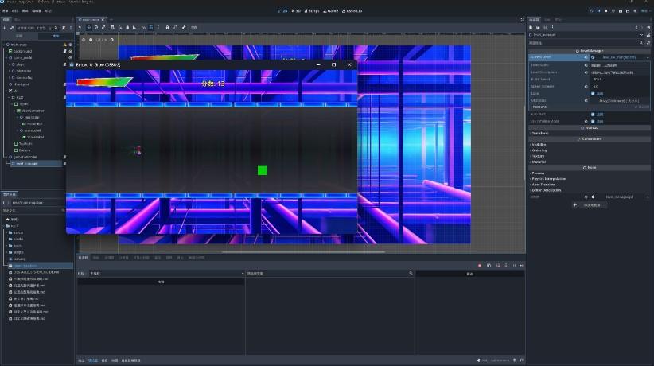Click the stop running project button
Viewport: 654px width, 366px height.
[x=605, y=11]
